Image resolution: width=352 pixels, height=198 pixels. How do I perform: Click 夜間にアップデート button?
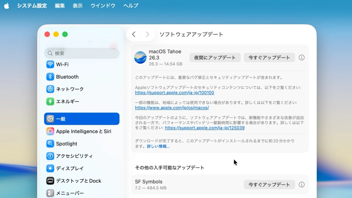(x=215, y=57)
